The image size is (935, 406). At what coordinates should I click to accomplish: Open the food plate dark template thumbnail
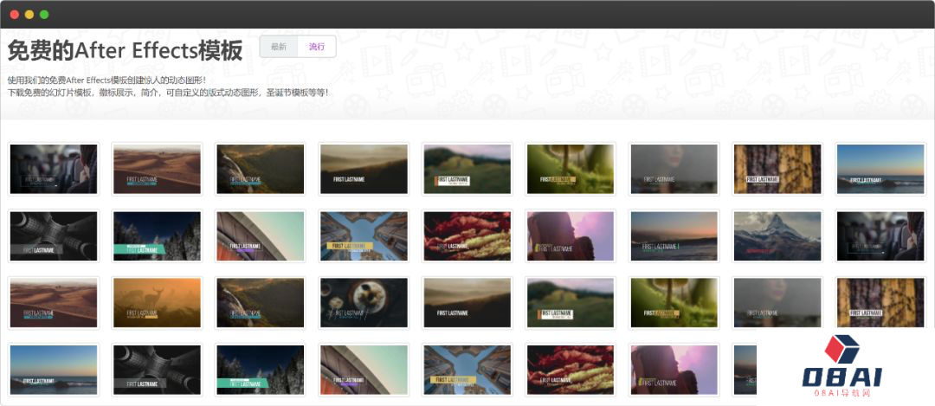(364, 303)
